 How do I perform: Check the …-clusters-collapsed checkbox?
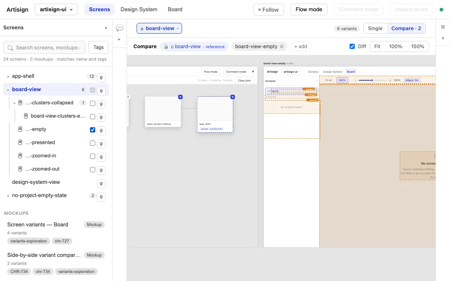coord(92,103)
